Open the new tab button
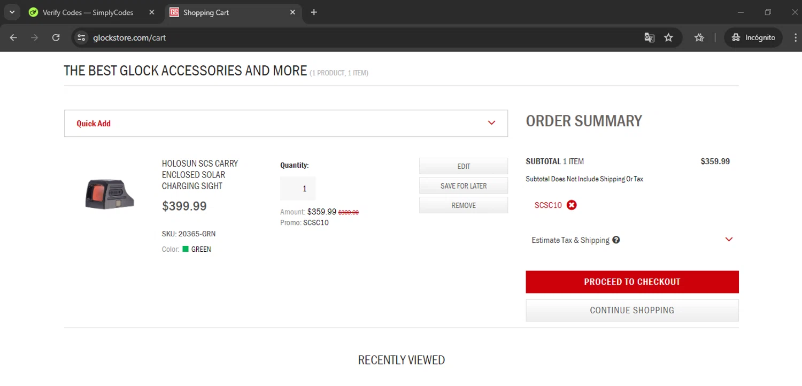Viewport: 802px width, 386px height. click(314, 12)
